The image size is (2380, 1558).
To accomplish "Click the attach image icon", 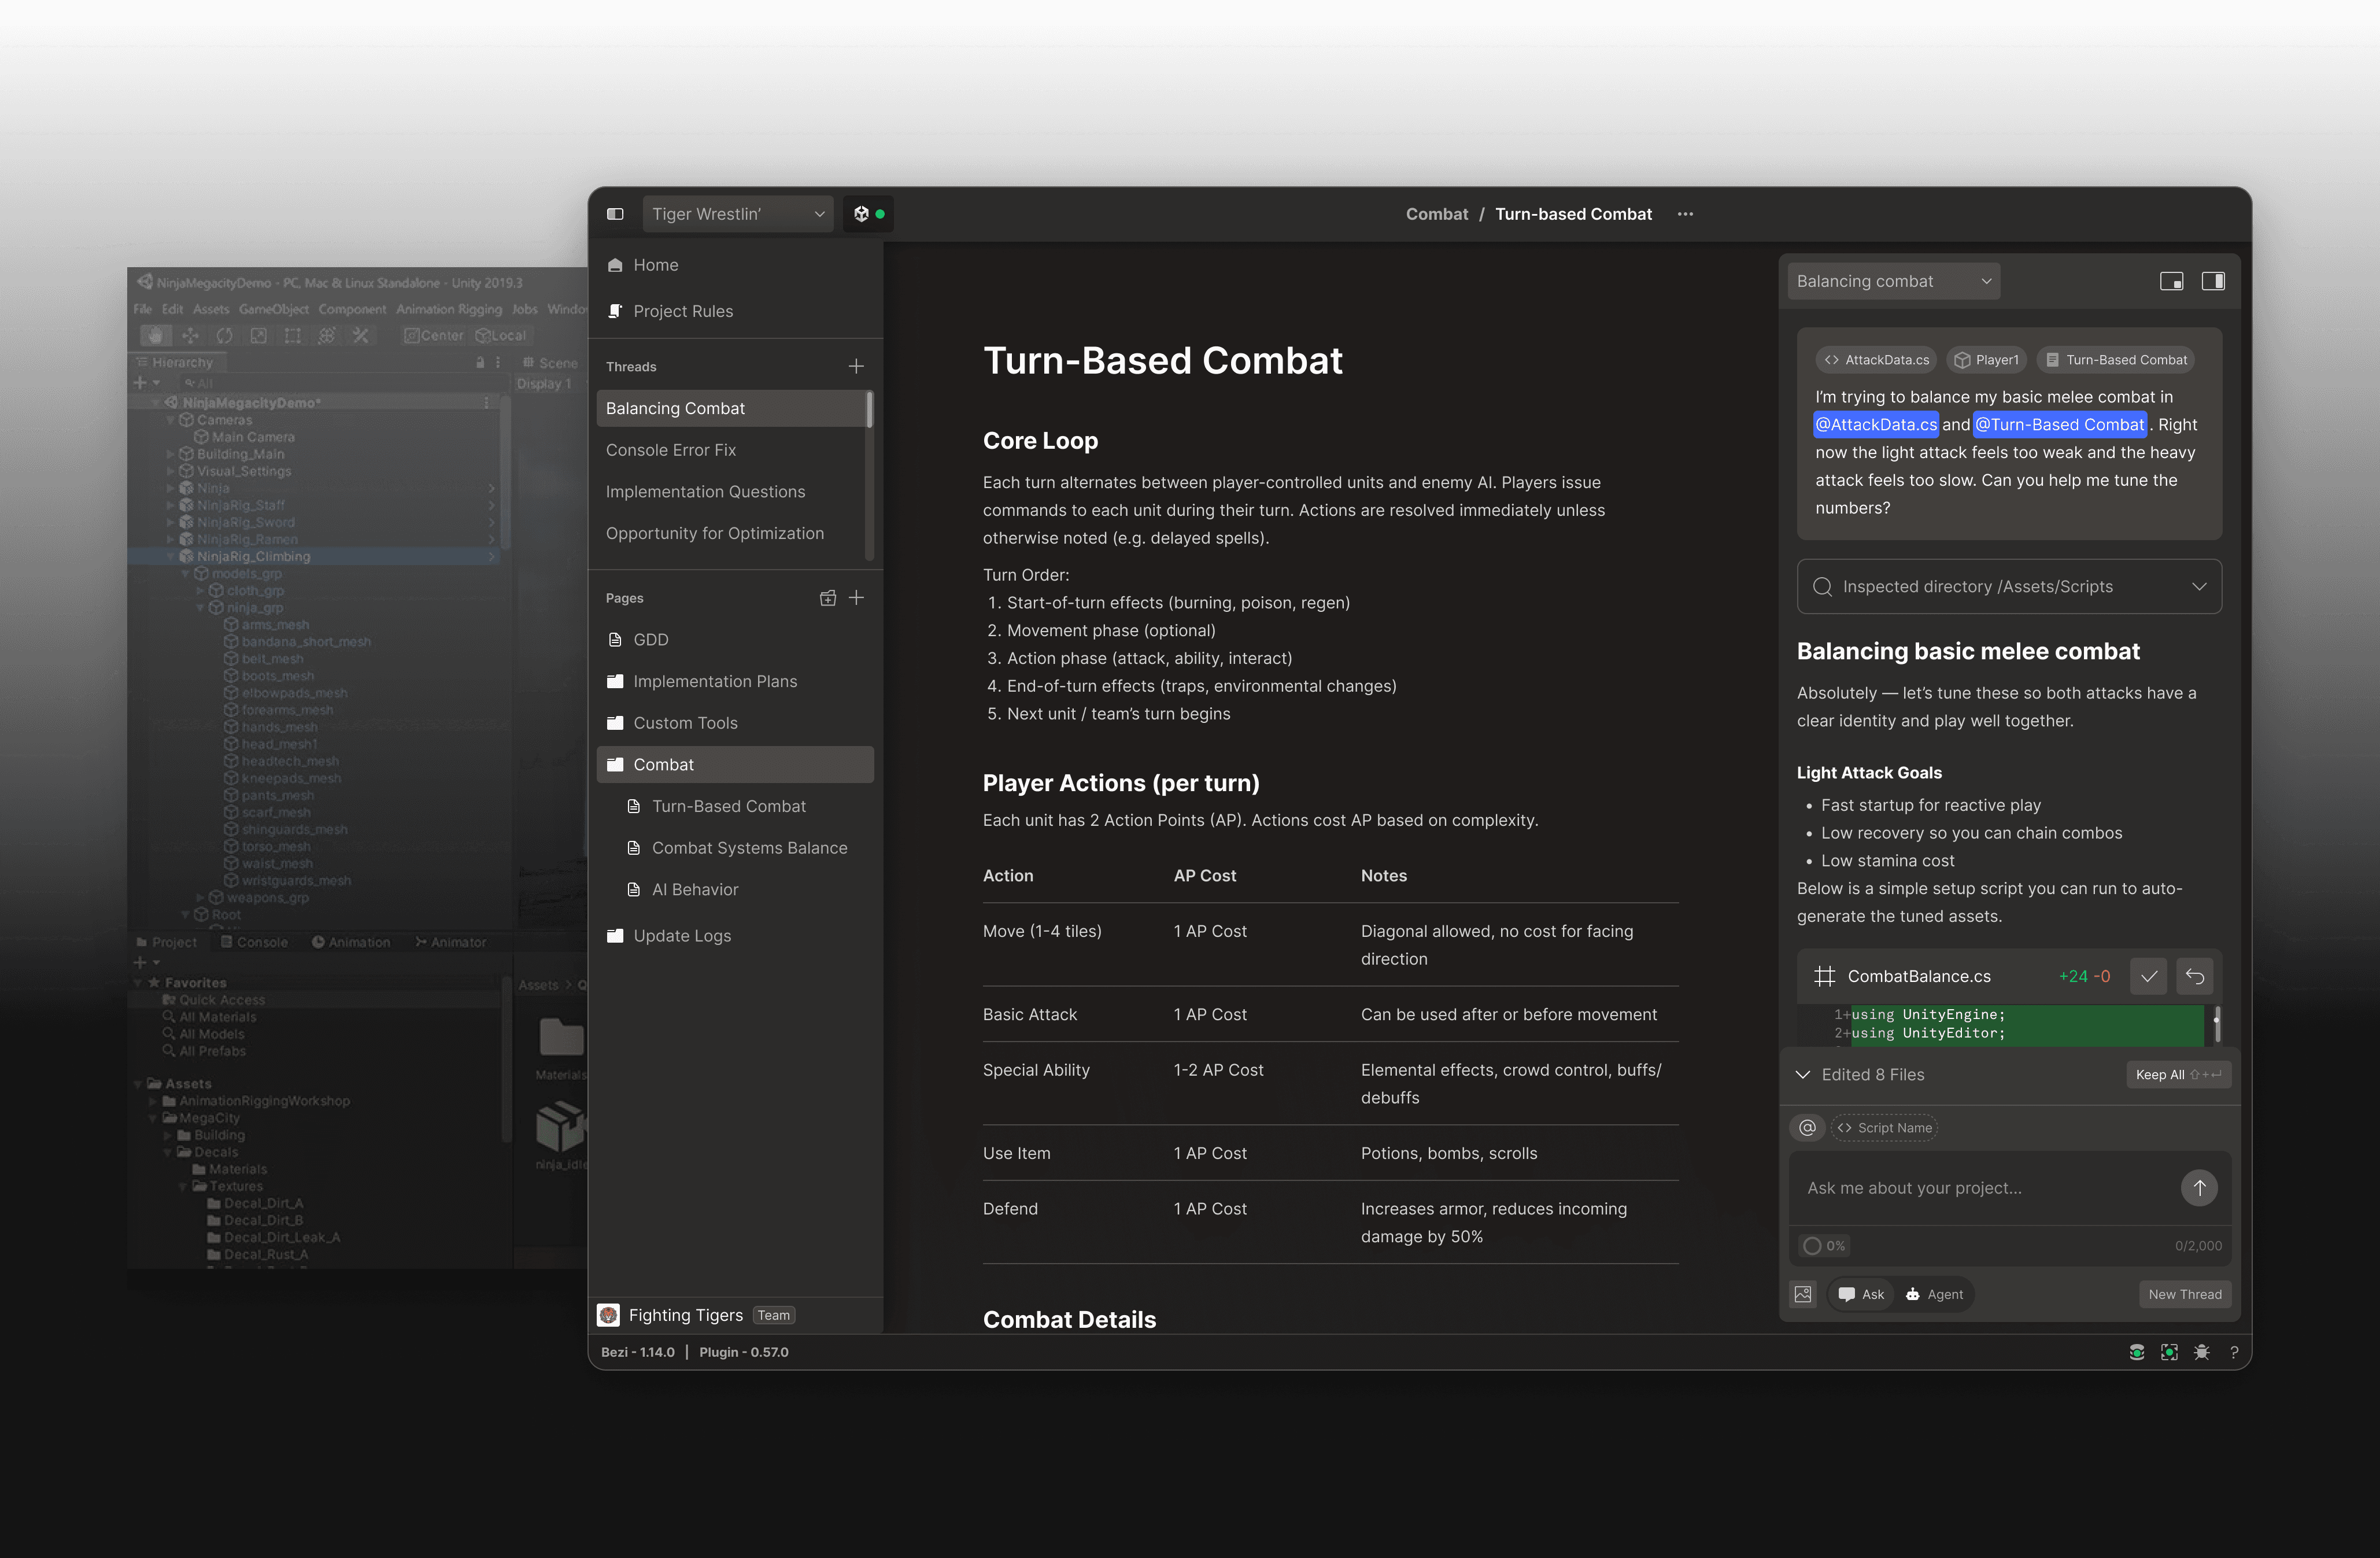I will tap(1803, 1294).
